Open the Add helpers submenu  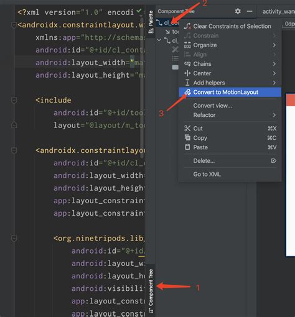230,83
